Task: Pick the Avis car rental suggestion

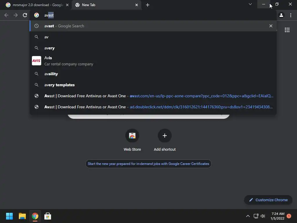Action: 153,61
